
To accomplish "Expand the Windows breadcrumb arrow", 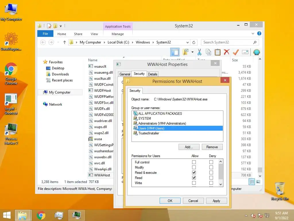I will coord(153,42).
